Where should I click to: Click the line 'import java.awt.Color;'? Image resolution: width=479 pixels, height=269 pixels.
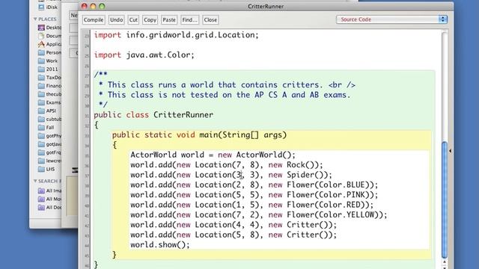(x=144, y=55)
